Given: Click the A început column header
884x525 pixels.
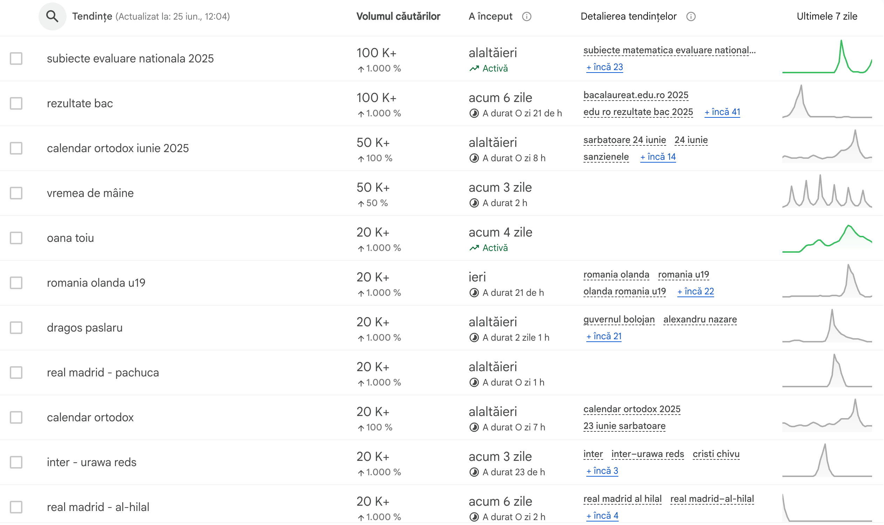Looking at the screenshot, I should coord(490,16).
